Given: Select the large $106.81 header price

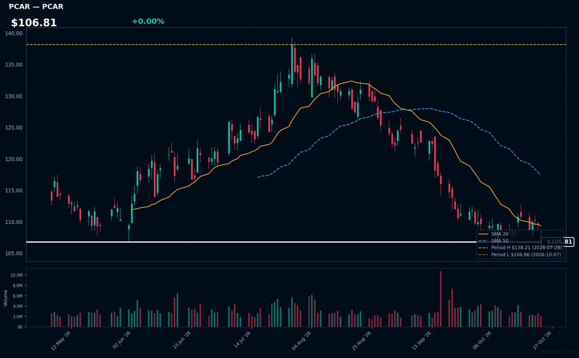Looking at the screenshot, I should [x=34, y=23].
